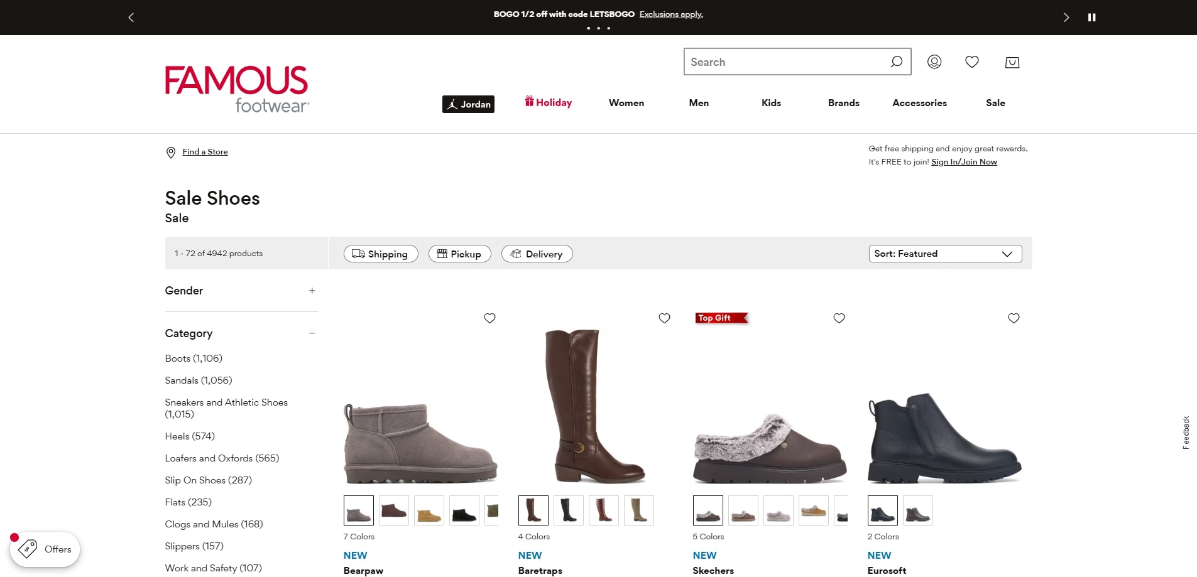The image size is (1197, 577).
Task: Click the gift icon next to Holiday
Action: tap(530, 102)
